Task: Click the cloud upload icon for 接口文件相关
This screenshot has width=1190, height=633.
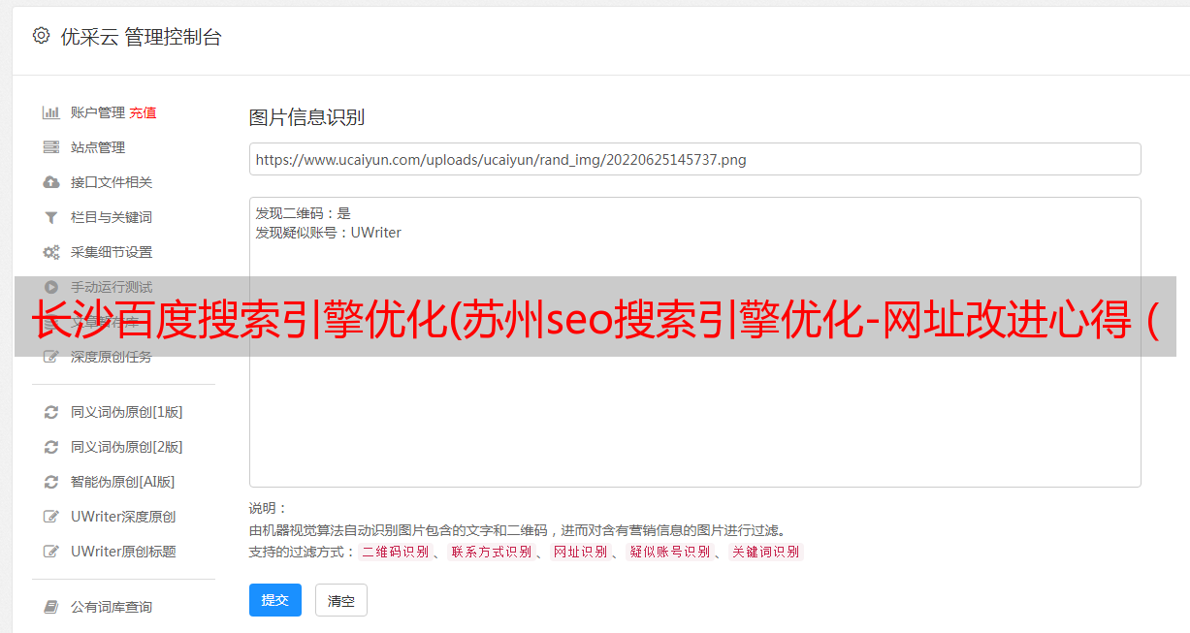Action: (51, 182)
